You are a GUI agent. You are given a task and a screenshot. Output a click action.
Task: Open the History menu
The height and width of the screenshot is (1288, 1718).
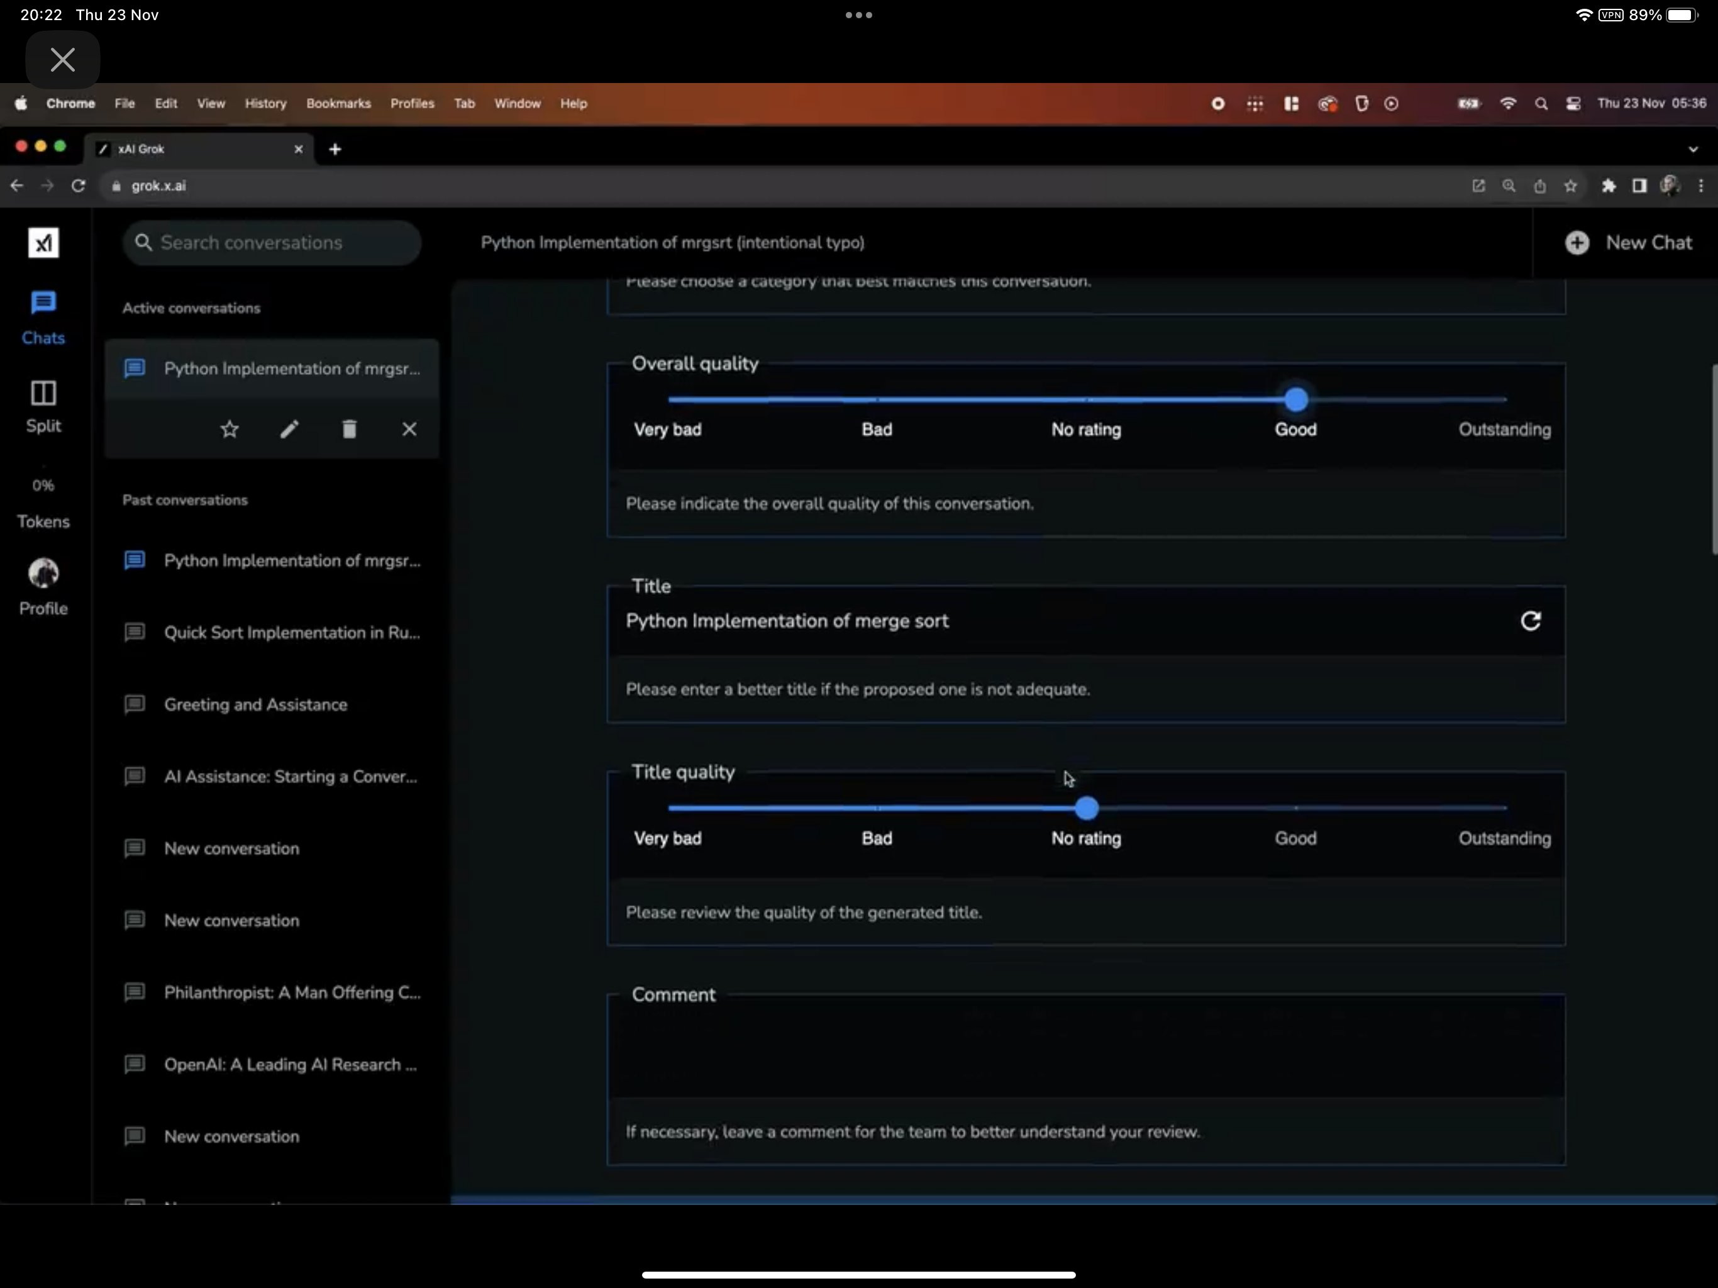click(x=265, y=103)
